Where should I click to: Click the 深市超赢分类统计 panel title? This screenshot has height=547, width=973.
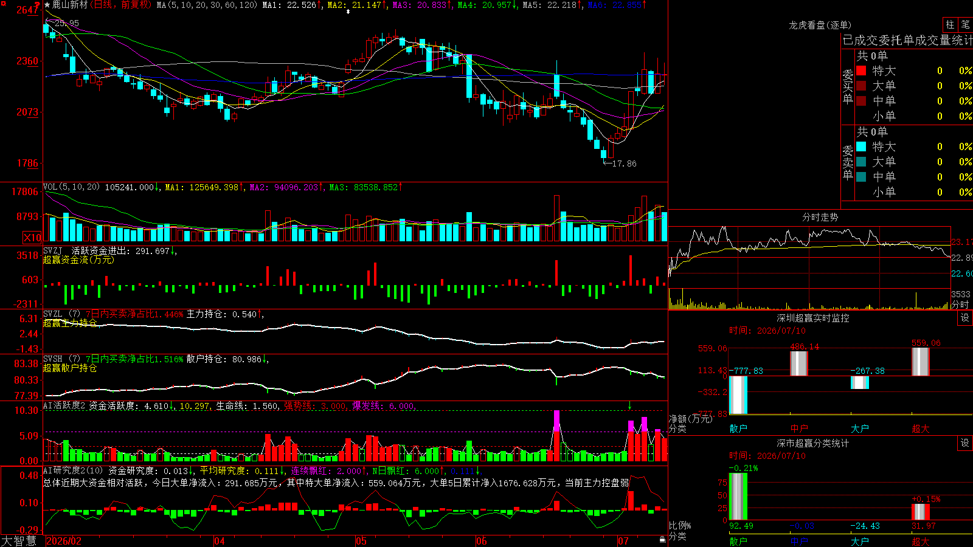[x=813, y=443]
